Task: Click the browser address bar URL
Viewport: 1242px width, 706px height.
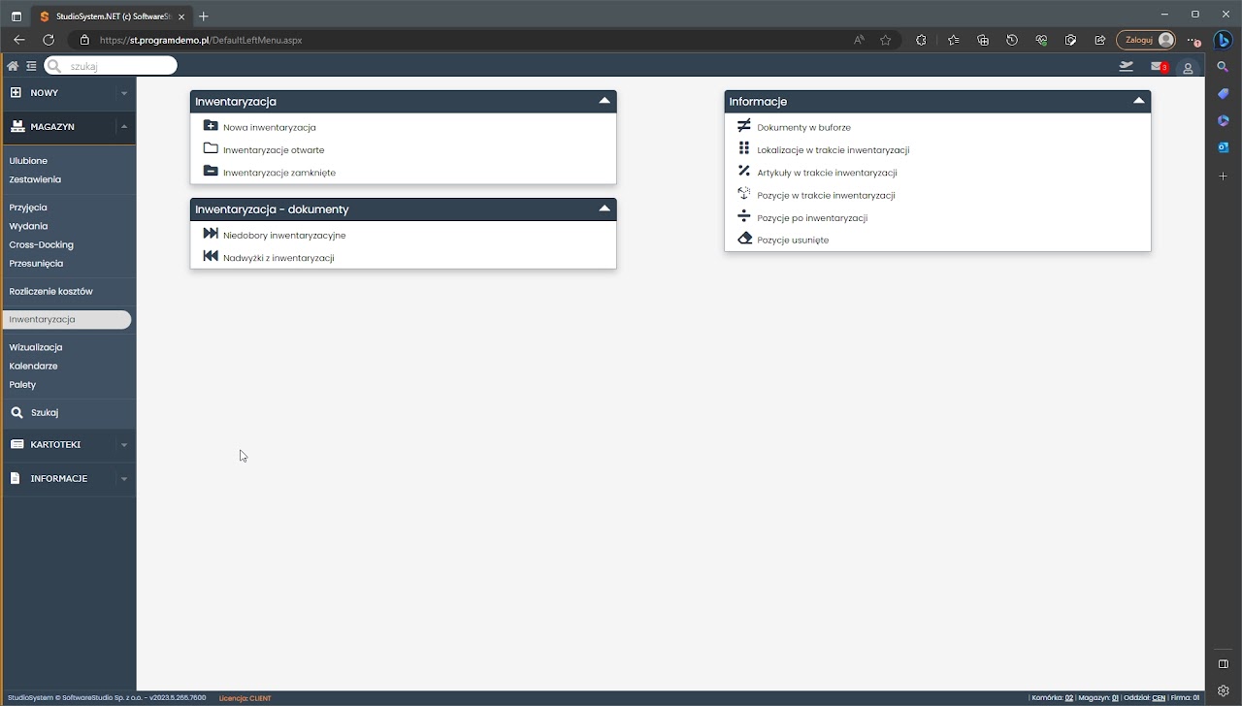Action: (201, 40)
